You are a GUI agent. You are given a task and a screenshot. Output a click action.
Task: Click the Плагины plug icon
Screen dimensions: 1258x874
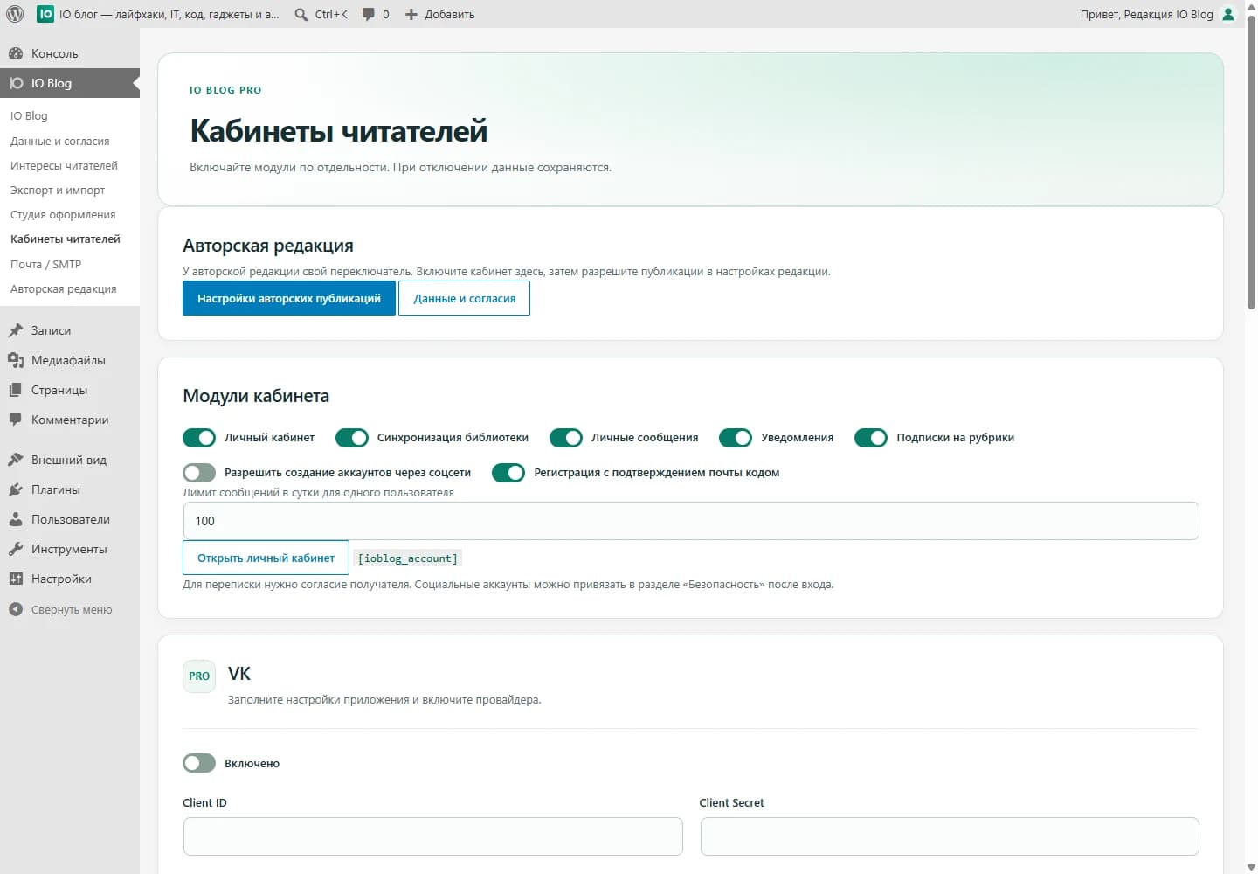[x=16, y=489]
